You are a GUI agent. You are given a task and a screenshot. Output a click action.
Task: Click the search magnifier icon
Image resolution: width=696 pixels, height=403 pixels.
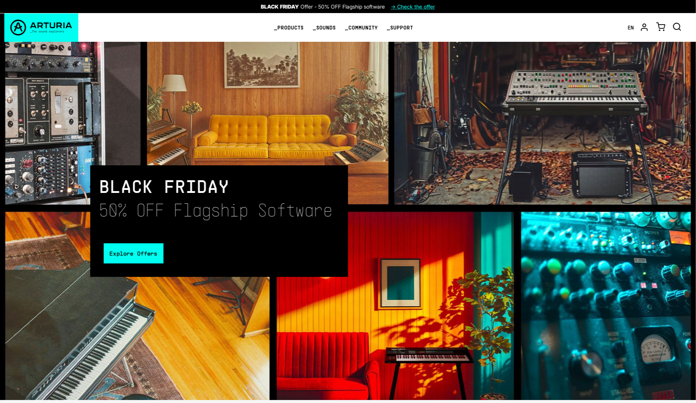pyautogui.click(x=677, y=27)
